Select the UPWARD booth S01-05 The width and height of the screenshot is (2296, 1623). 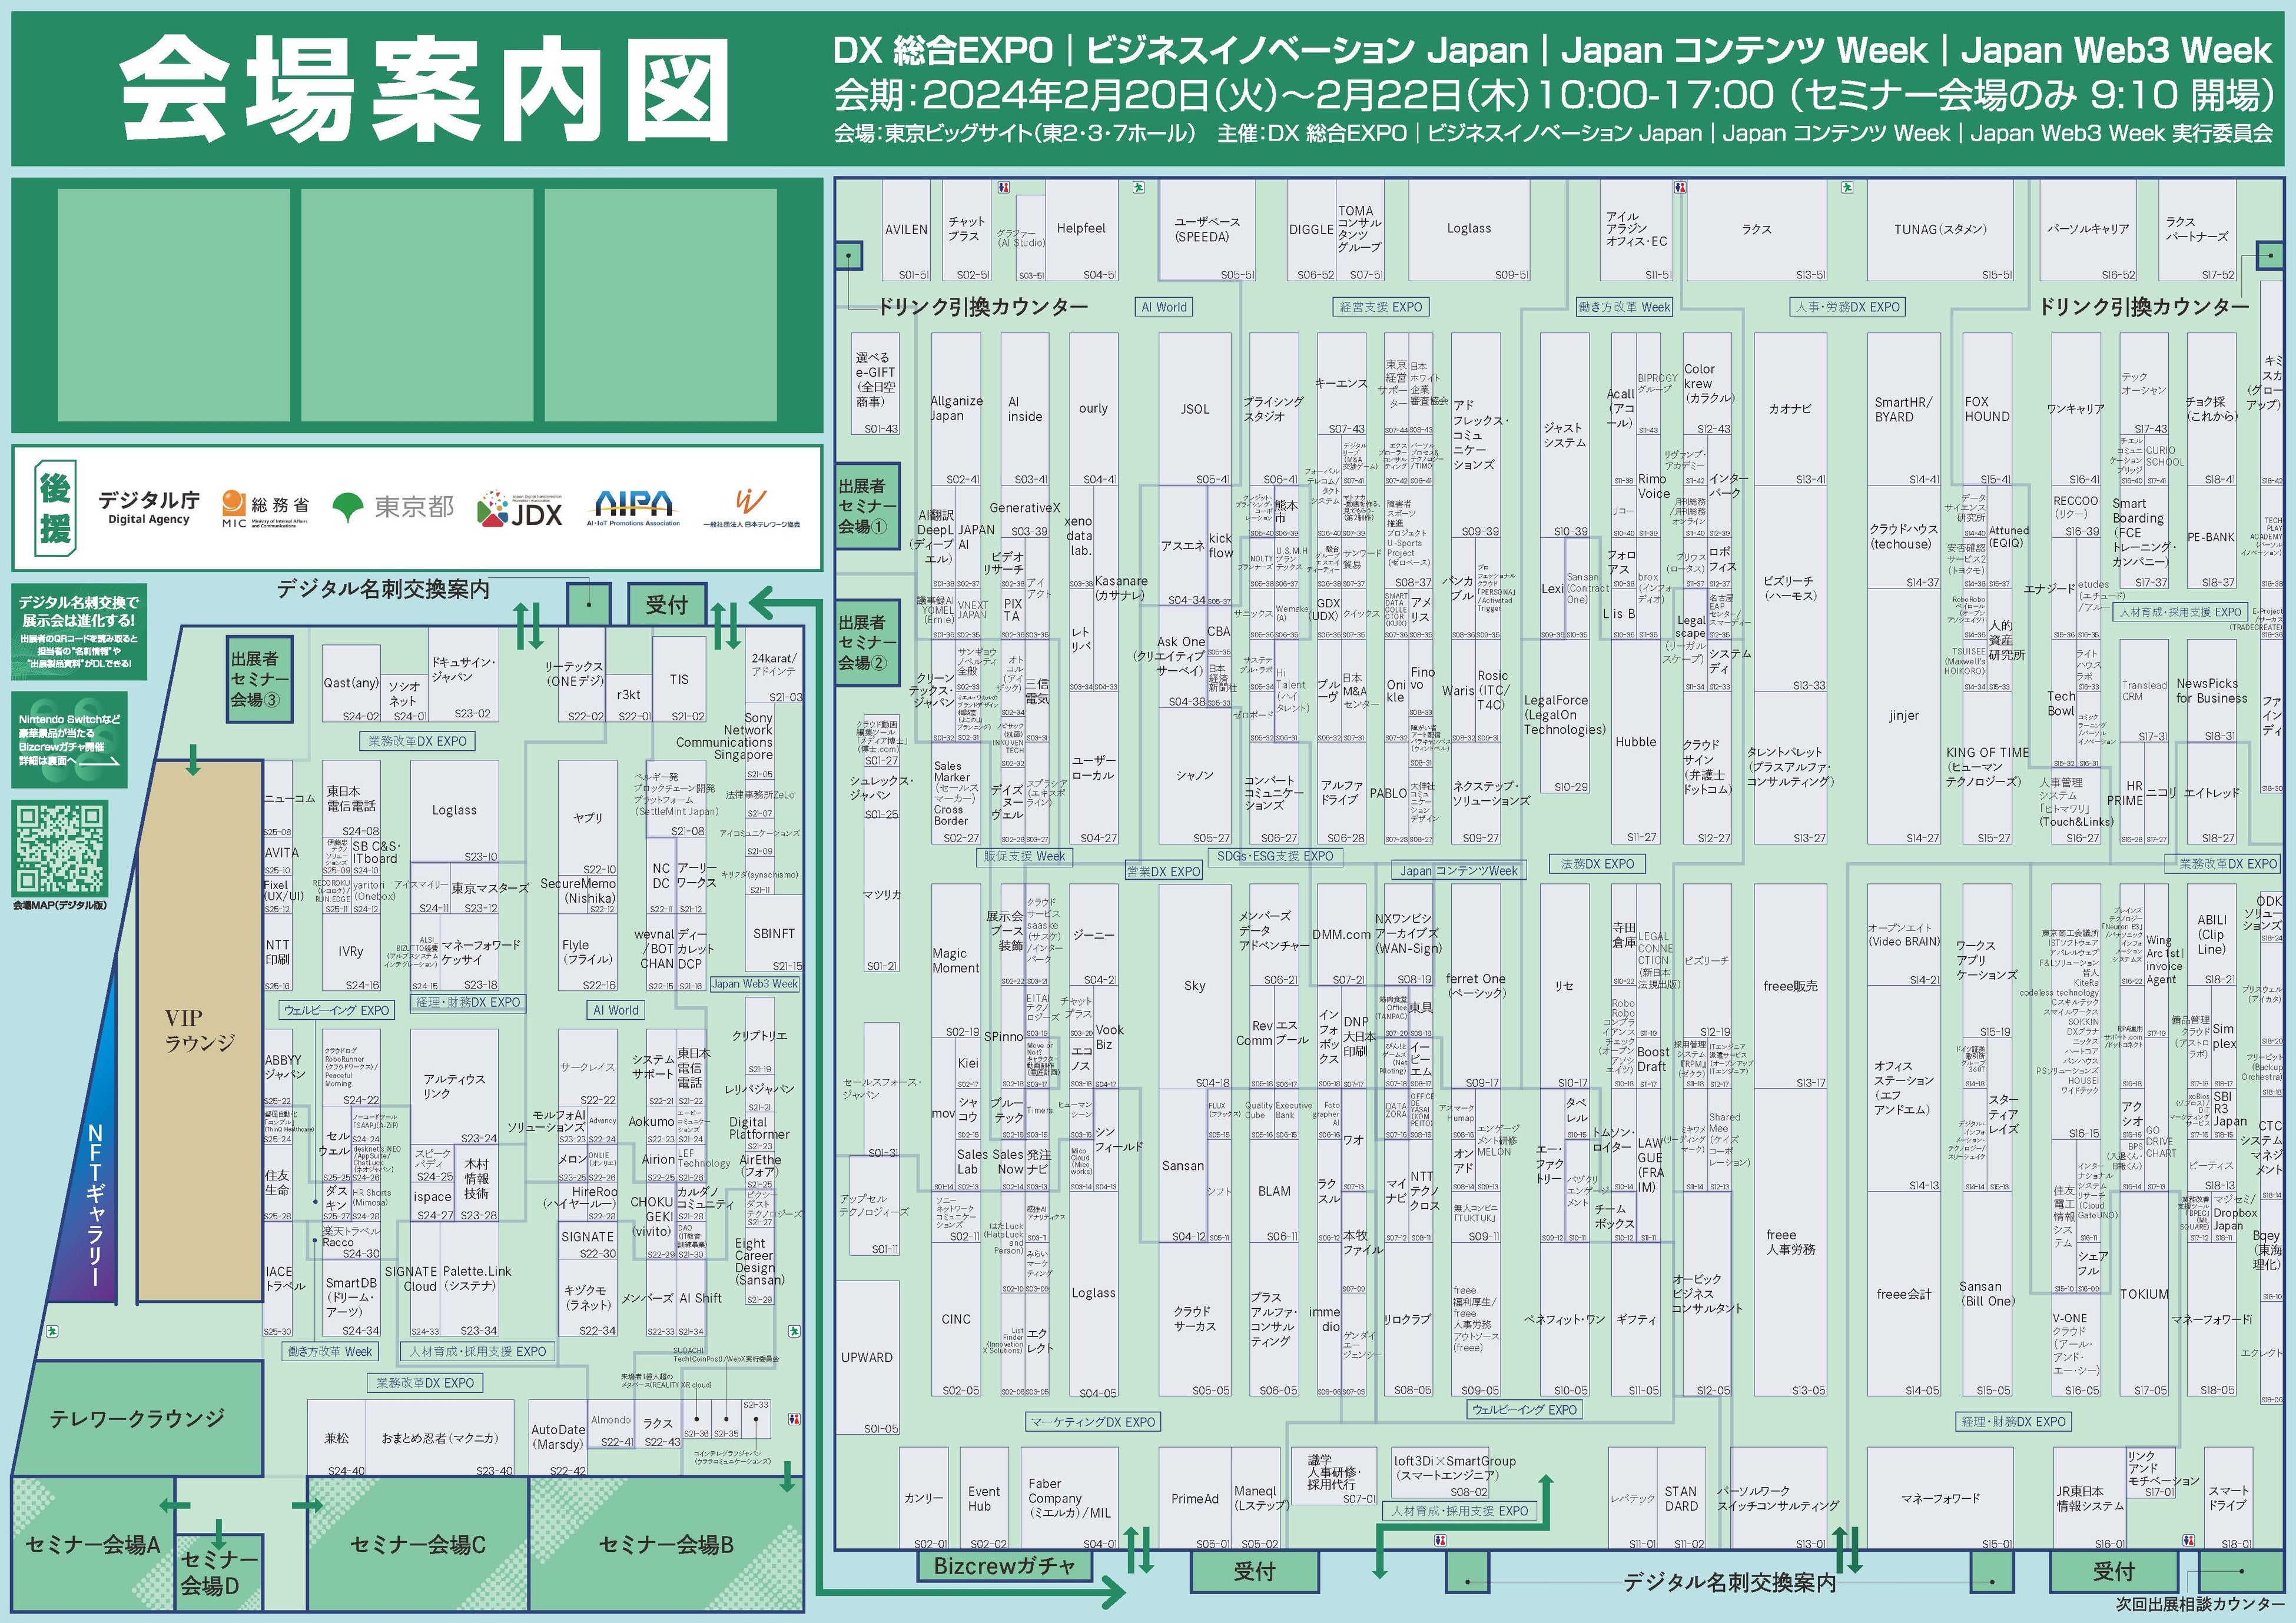point(867,1357)
